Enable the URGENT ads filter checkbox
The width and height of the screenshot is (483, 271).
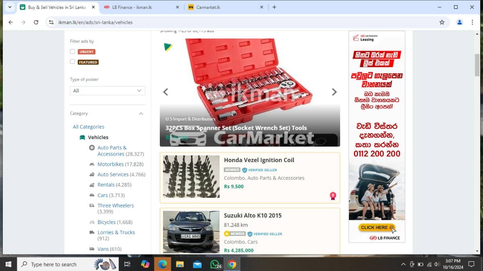click(x=72, y=51)
